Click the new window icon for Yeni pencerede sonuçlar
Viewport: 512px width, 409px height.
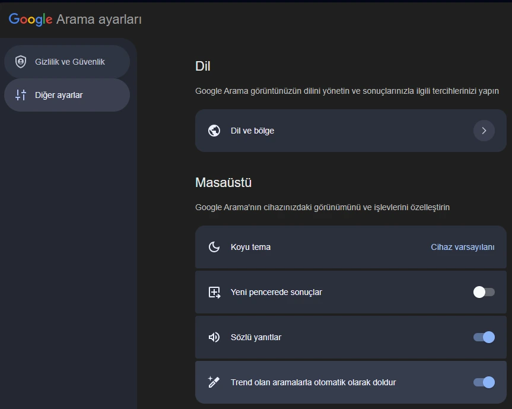click(x=214, y=292)
